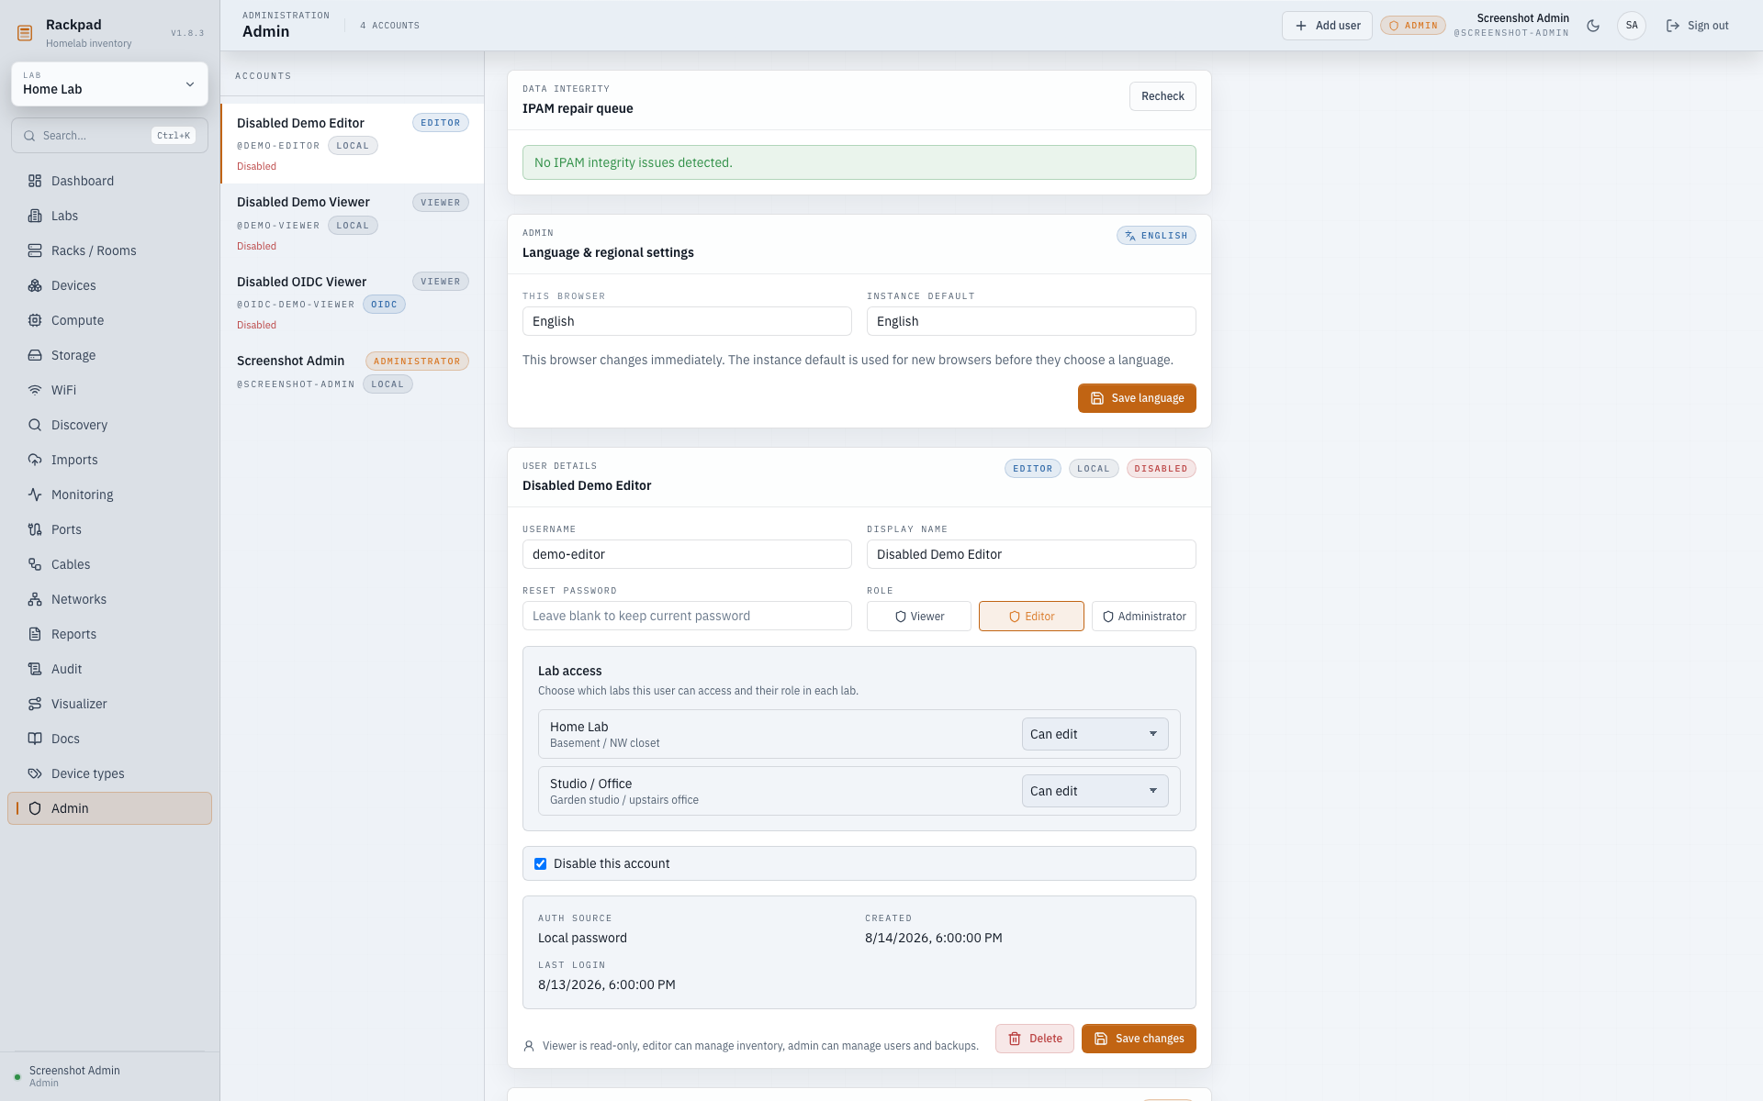Click the Racks / Rooms icon
Image resolution: width=1763 pixels, height=1101 pixels.
tap(35, 250)
